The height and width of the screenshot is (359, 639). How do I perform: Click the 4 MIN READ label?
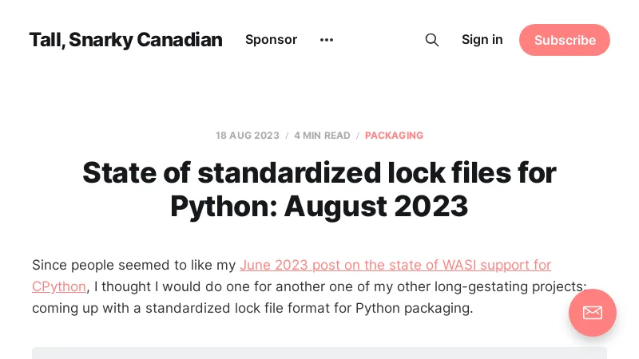pyautogui.click(x=322, y=136)
